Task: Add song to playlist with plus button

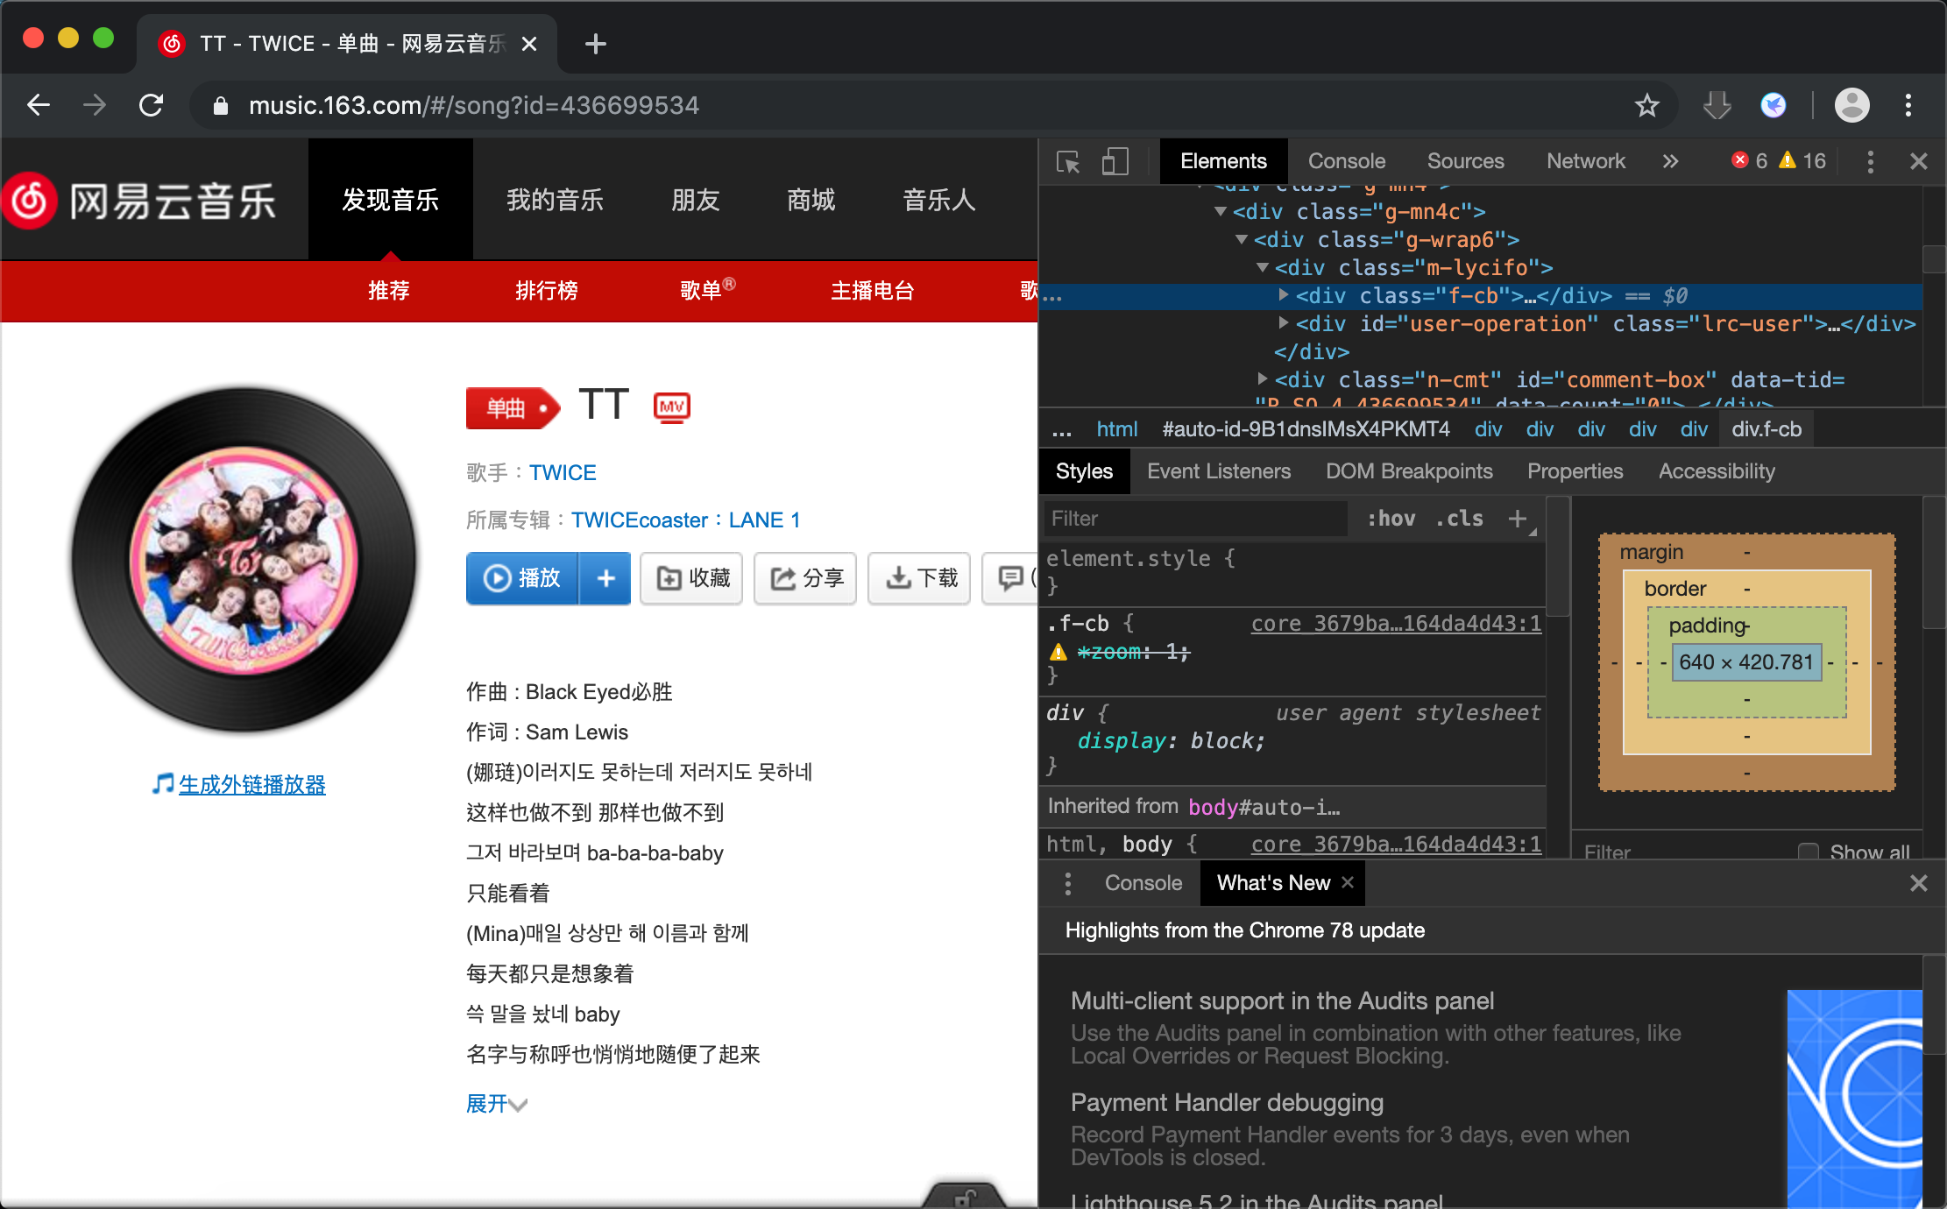Action: (x=605, y=578)
